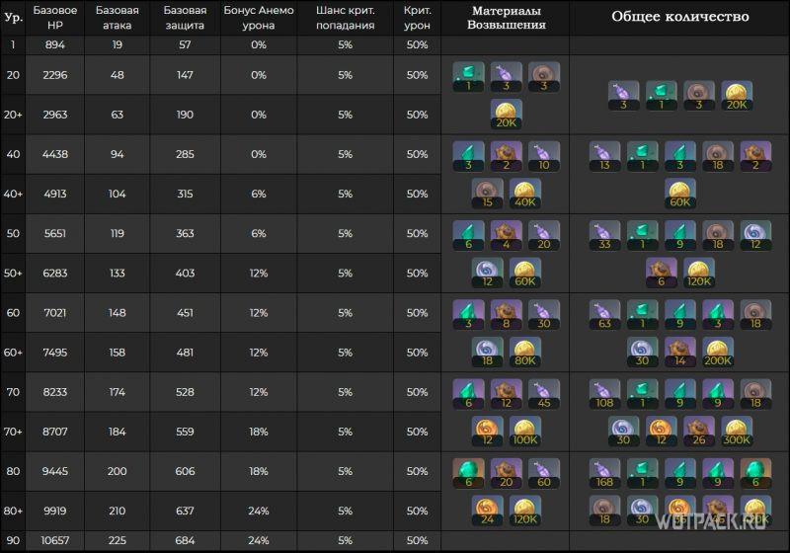Image resolution: width=790 pixels, height=553 pixels.
Task: Click the 'Базовое HP' column header
Action: (55, 18)
